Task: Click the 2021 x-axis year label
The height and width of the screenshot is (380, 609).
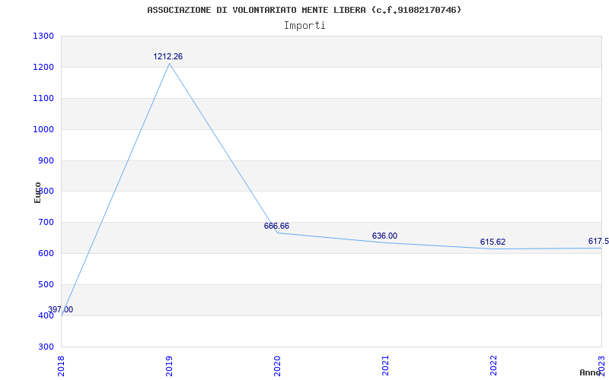Action: tap(385, 366)
